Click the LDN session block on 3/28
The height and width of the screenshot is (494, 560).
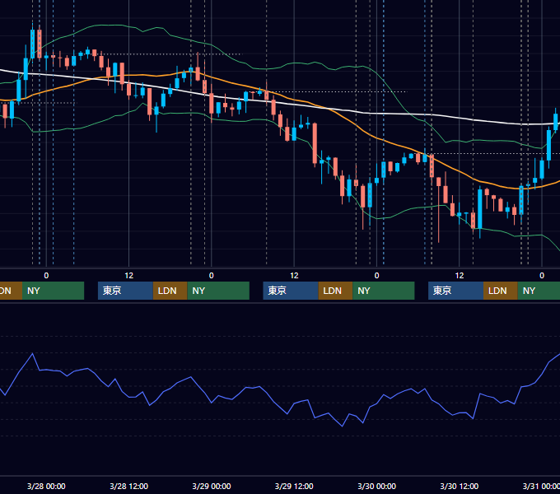pos(170,291)
